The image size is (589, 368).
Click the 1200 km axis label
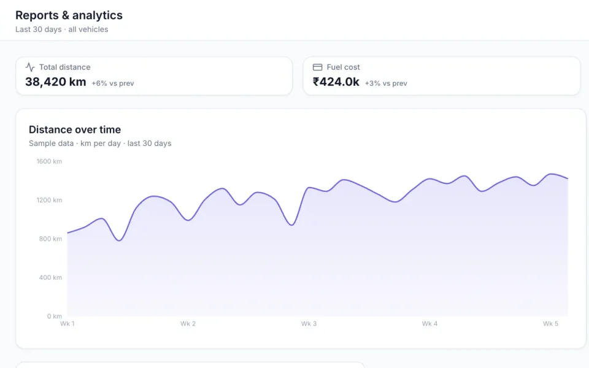[x=49, y=200]
